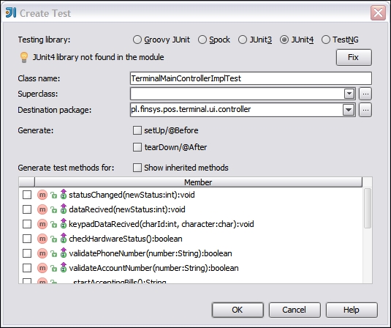Click dataRecived(newStatus:int):void text
Image resolution: width=391 pixels, height=328 pixels.
point(127,209)
